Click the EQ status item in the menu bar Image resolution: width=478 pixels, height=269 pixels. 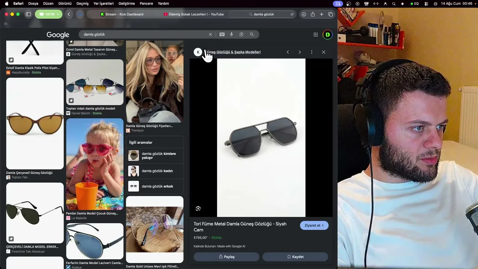415,3
